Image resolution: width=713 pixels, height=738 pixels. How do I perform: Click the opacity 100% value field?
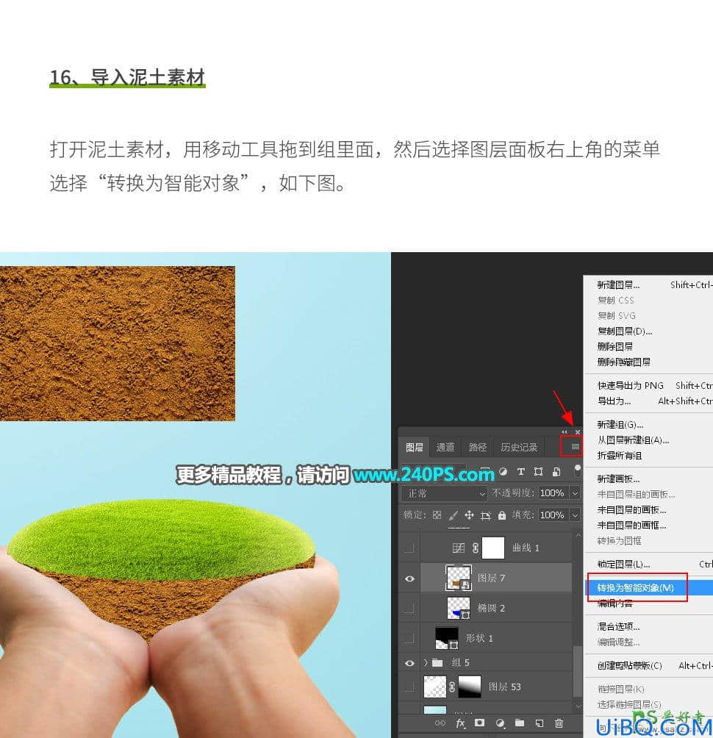(x=553, y=492)
